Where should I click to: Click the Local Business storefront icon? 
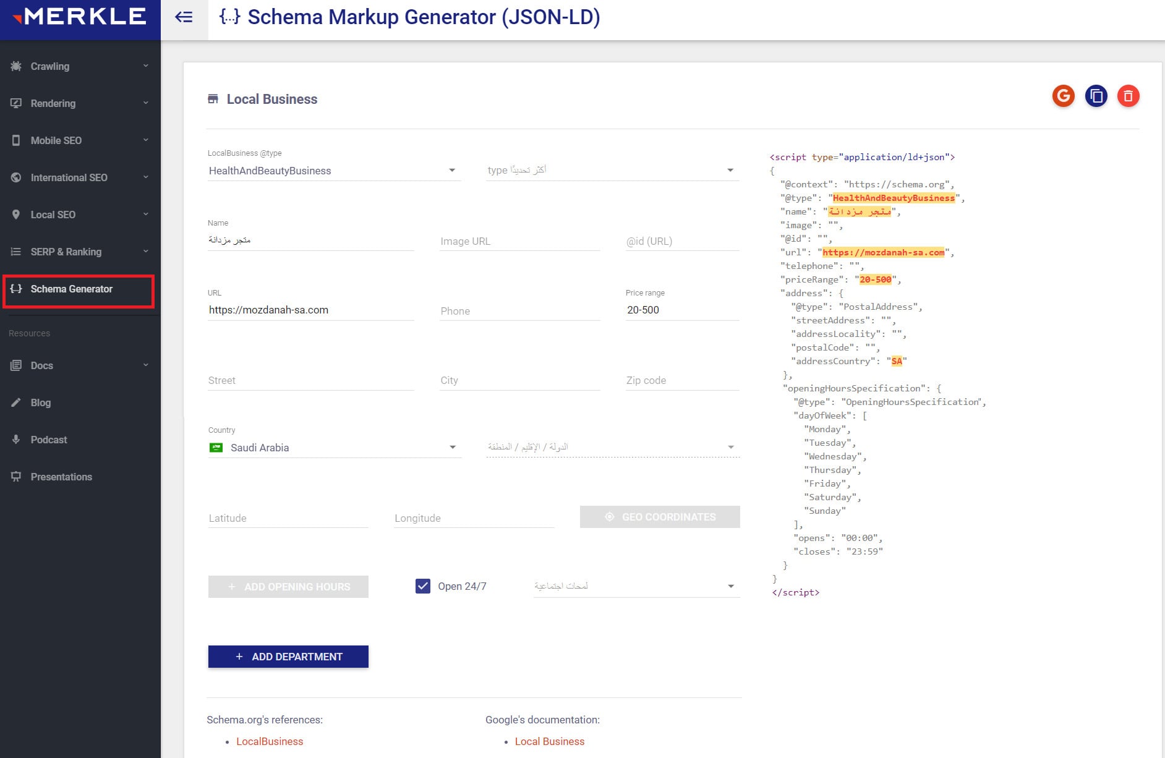point(213,99)
